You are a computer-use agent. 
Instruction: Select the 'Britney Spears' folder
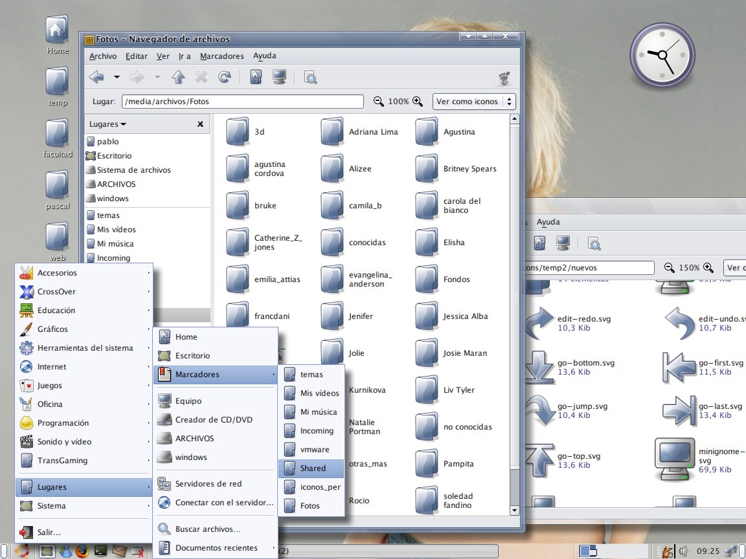pos(456,169)
